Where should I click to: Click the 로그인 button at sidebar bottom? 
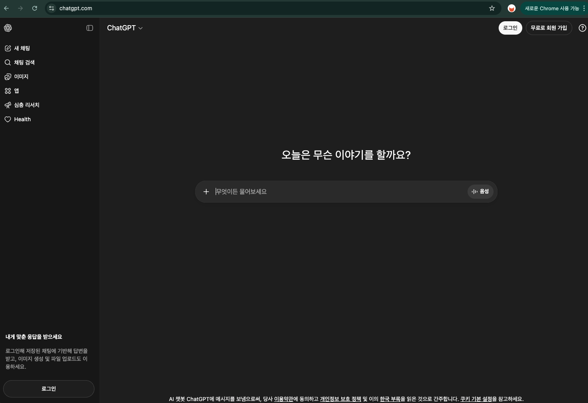click(x=49, y=389)
